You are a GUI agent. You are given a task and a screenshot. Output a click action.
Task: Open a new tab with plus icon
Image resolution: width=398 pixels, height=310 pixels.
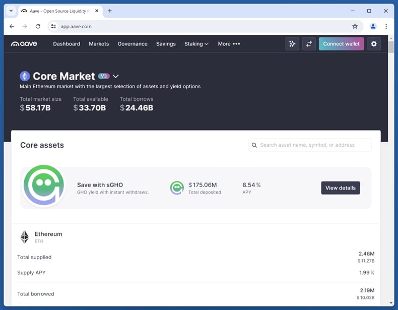click(110, 11)
